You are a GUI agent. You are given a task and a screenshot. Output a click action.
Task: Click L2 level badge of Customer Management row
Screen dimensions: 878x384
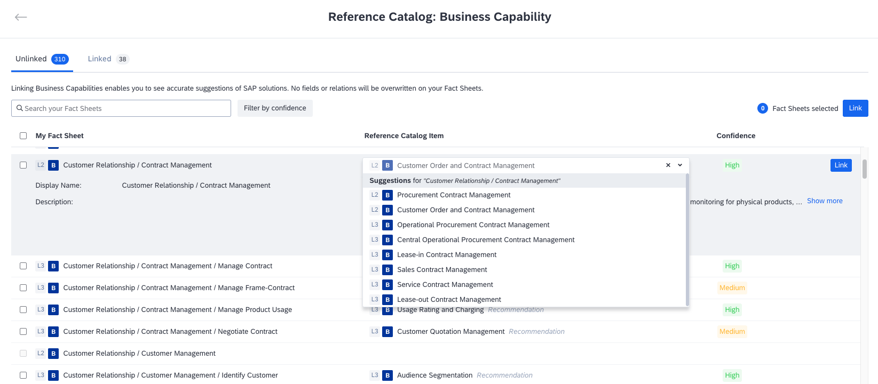coord(41,354)
